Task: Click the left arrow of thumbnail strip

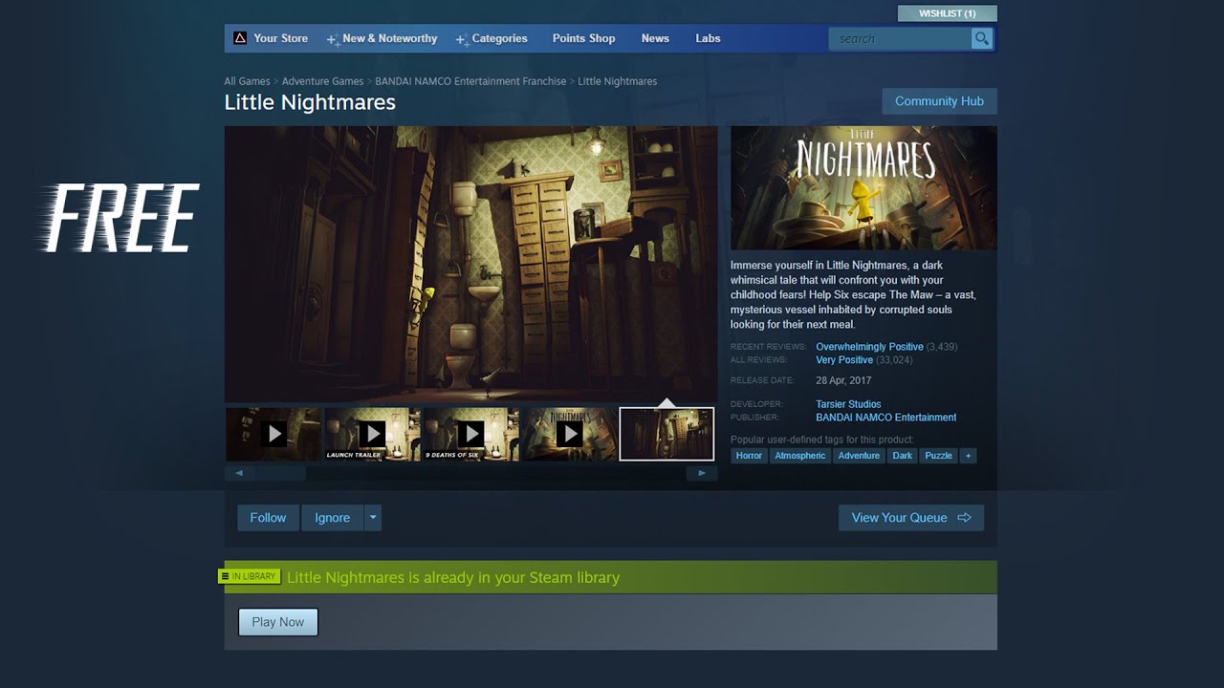Action: [x=239, y=473]
